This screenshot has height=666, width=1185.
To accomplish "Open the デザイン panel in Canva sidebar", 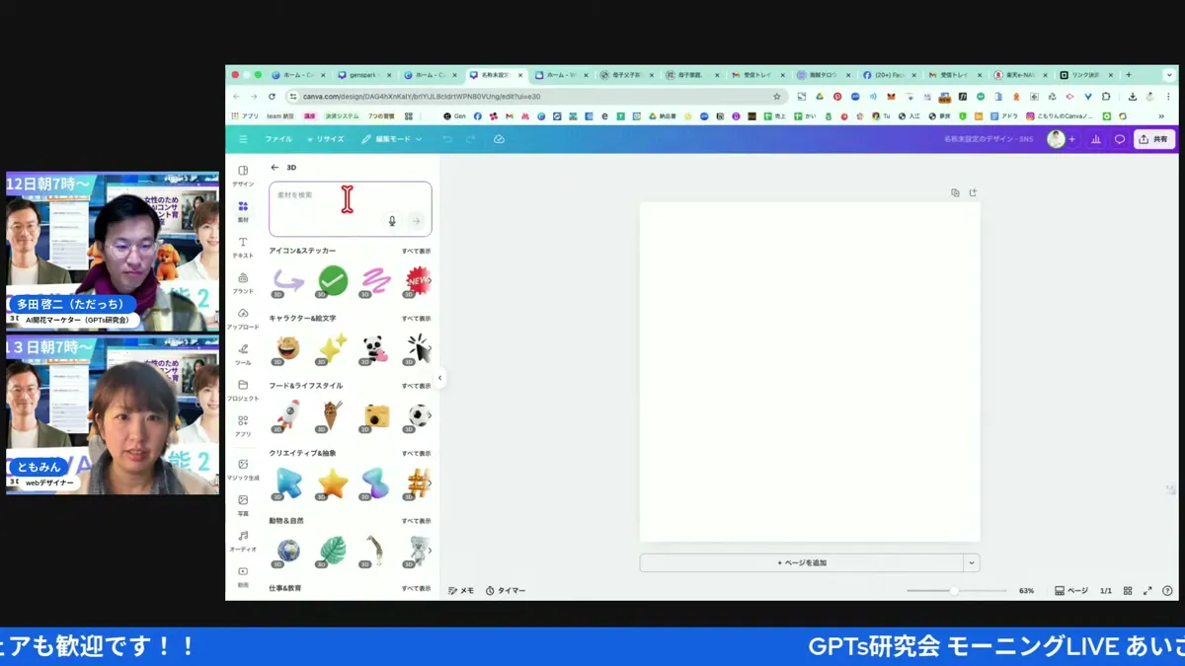I will pos(243,176).
